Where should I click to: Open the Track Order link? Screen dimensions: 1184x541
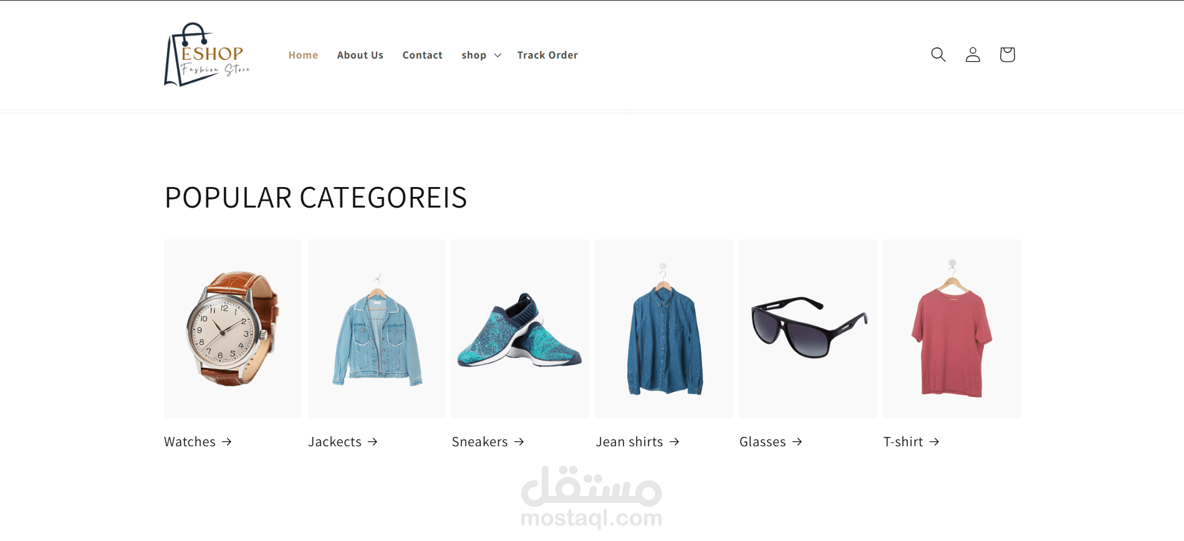click(547, 55)
